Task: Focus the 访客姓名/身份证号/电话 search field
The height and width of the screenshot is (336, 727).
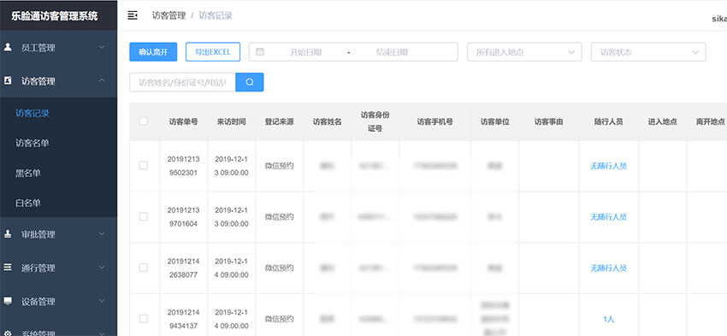Action: pyautogui.click(x=182, y=82)
